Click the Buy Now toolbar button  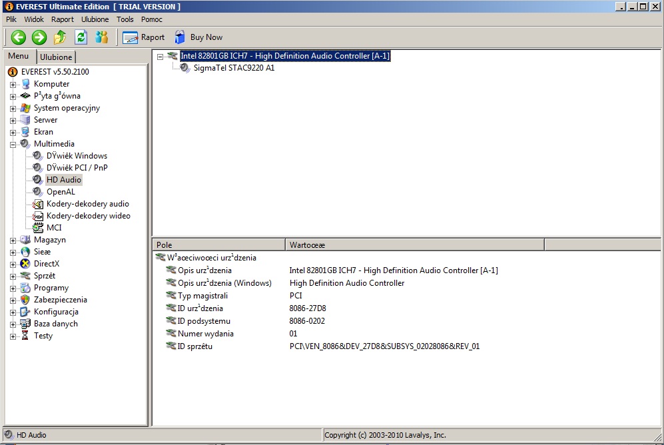click(198, 37)
